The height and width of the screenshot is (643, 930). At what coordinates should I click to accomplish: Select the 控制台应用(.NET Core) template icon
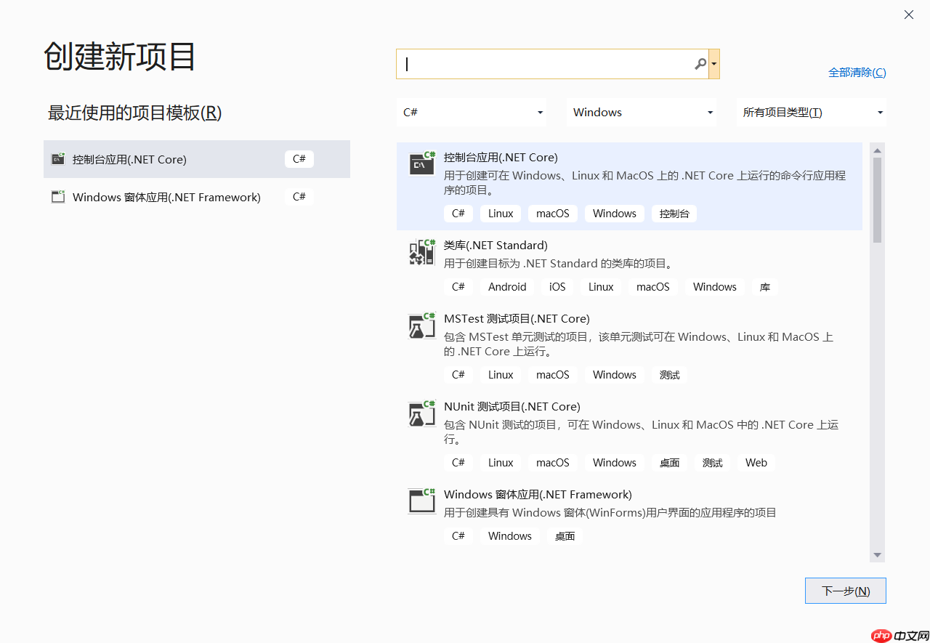coord(421,163)
